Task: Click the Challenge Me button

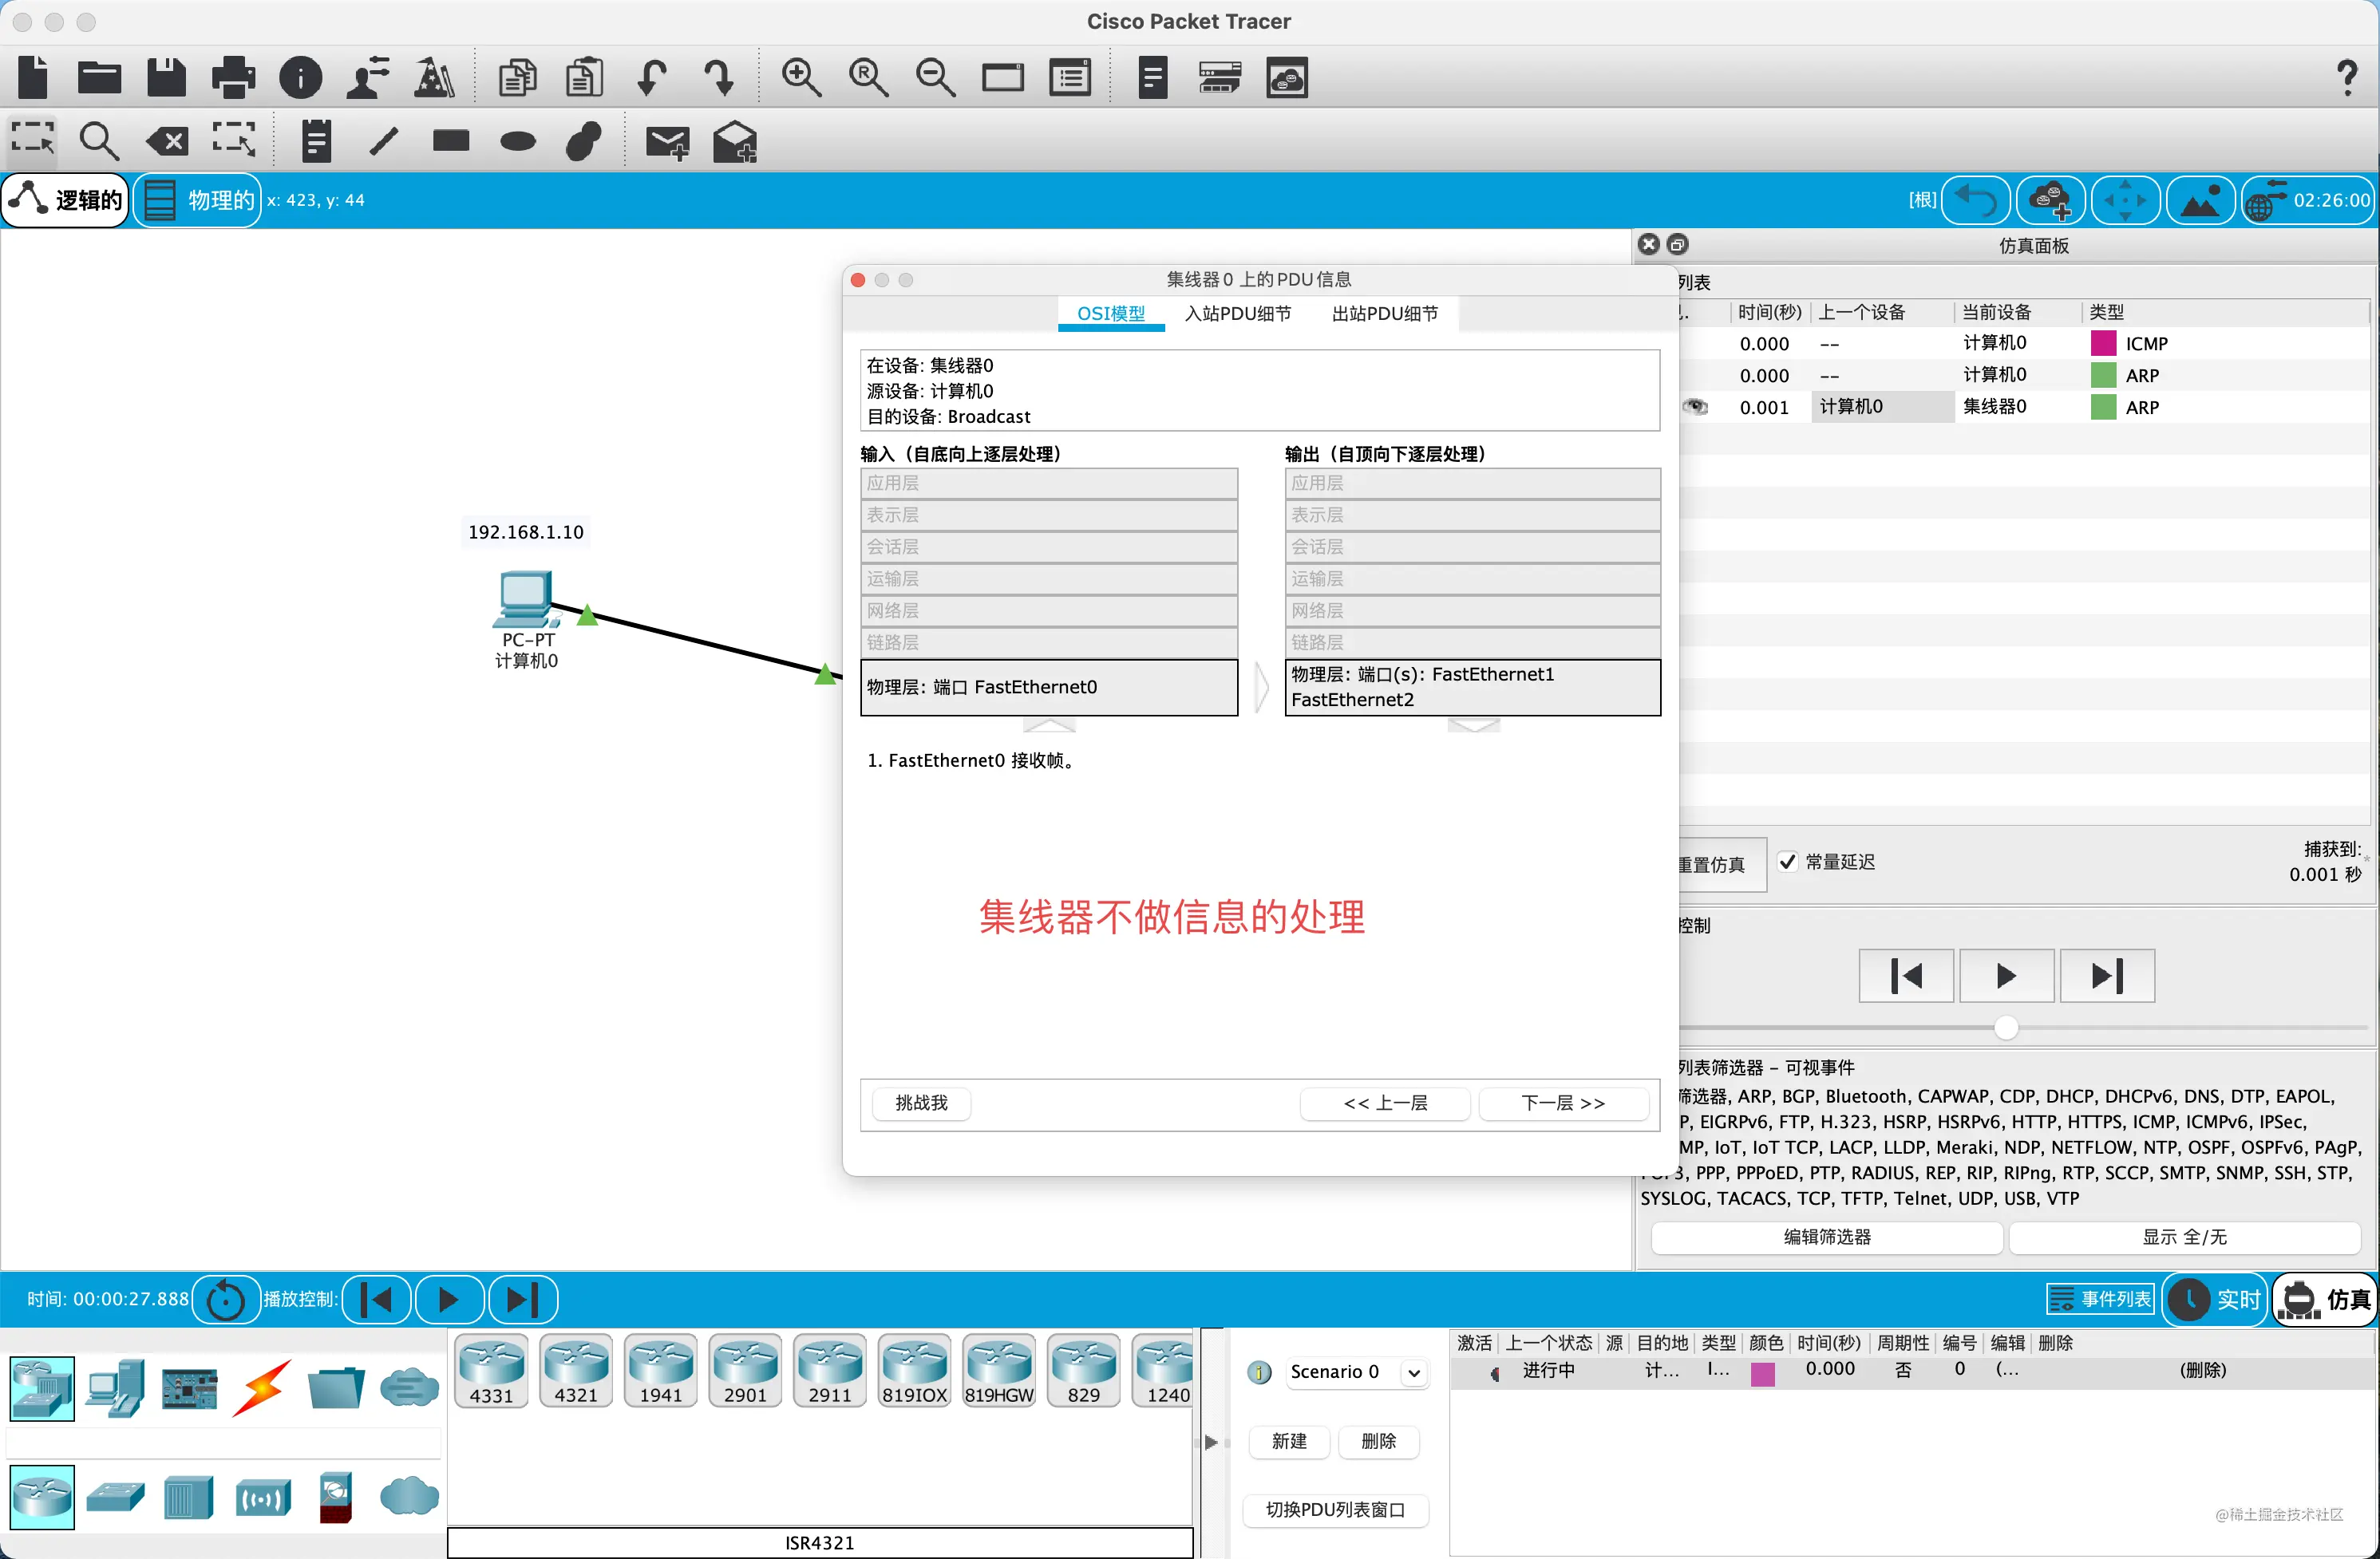Action: [x=921, y=1103]
